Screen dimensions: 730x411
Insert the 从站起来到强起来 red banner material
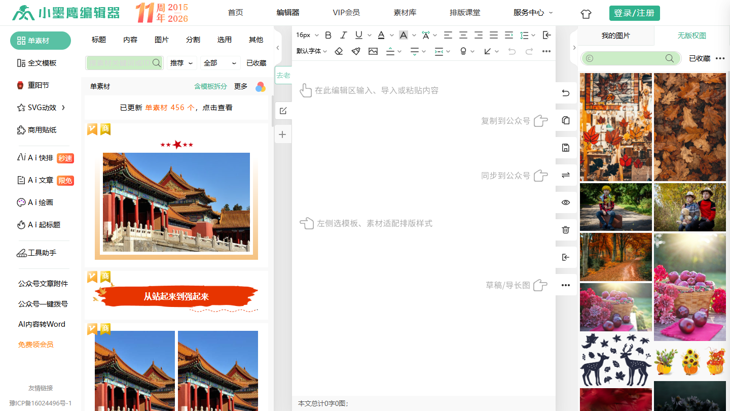pyautogui.click(x=176, y=296)
